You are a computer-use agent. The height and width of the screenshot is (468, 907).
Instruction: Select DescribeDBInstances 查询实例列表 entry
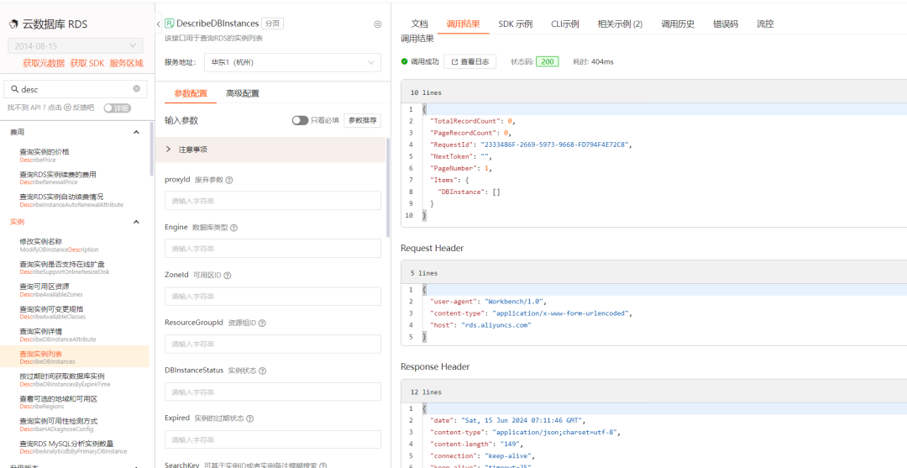pyautogui.click(x=75, y=357)
